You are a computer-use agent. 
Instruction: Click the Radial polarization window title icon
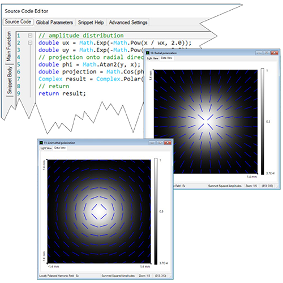[148, 53]
